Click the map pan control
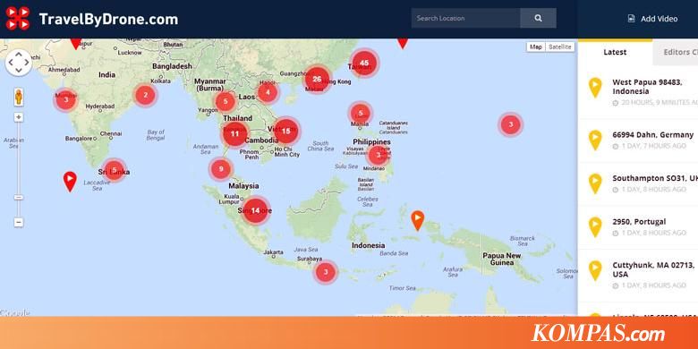Screen dimensions: 698x349 pos(19,63)
